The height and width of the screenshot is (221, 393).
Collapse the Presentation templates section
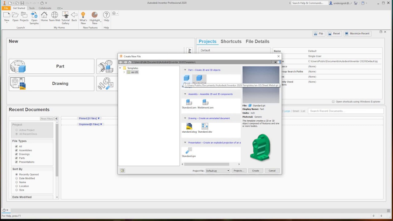click(185, 143)
